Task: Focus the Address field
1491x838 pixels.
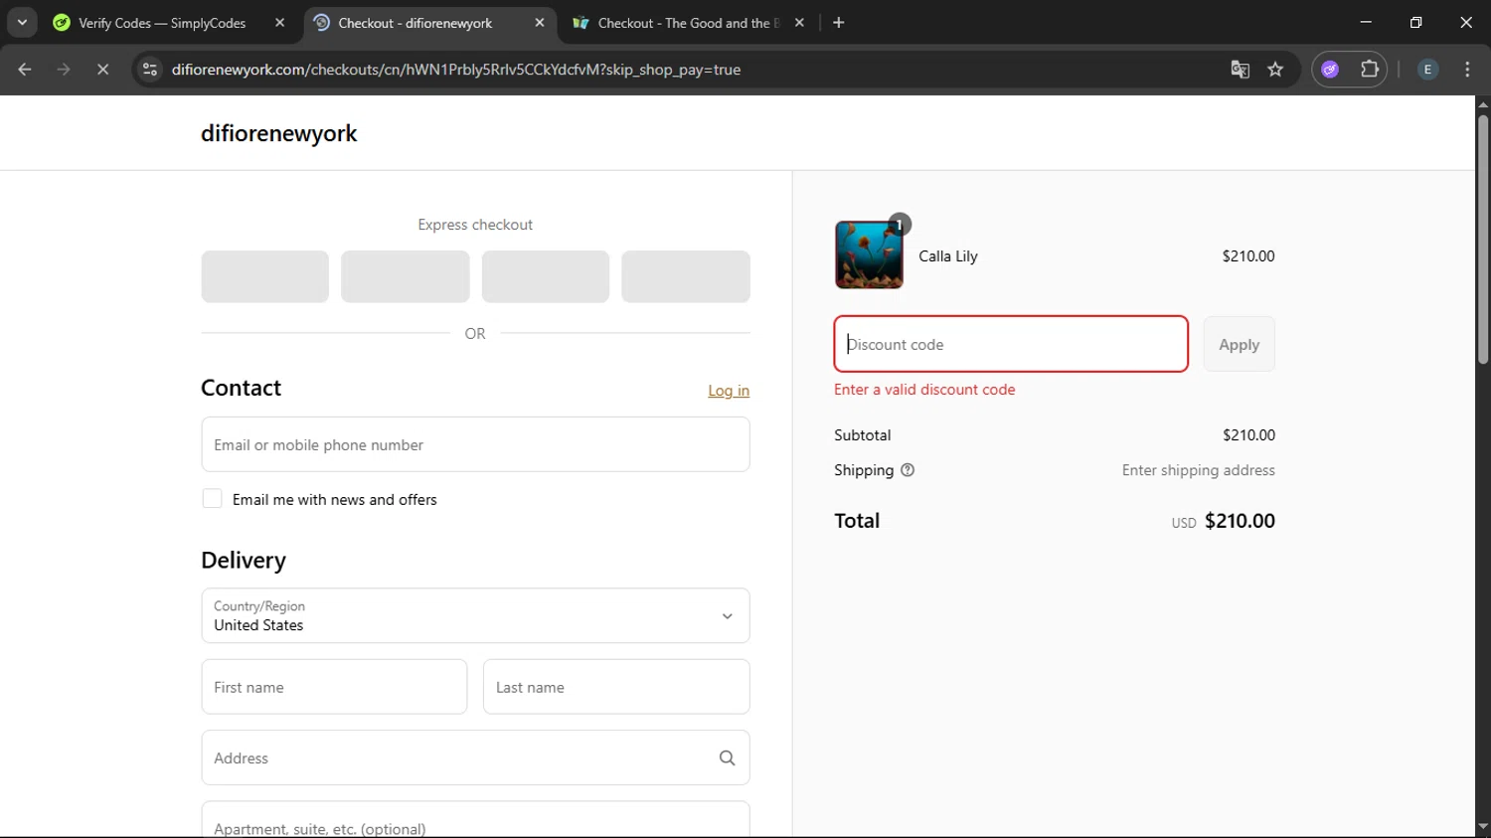Action: (x=475, y=757)
